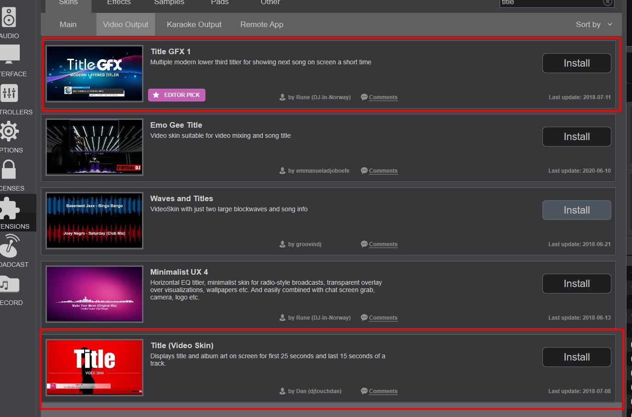Image resolution: width=632 pixels, height=417 pixels.
Task: Select the Extensions puzzle piece icon
Action: [10, 208]
